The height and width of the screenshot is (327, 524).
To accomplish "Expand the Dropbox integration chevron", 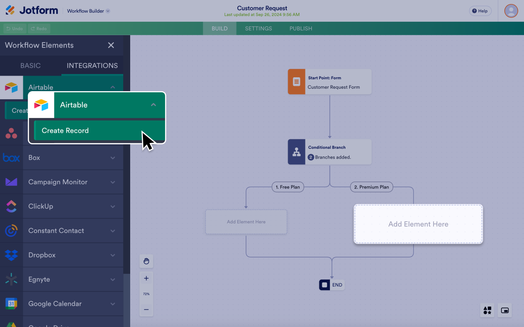I will pos(113,255).
